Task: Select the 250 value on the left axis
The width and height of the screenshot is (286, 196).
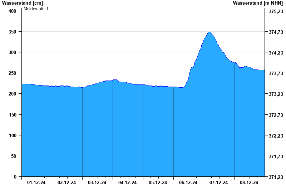Action: [x=13, y=73]
